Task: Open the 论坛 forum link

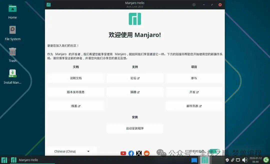Action: [x=135, y=78]
